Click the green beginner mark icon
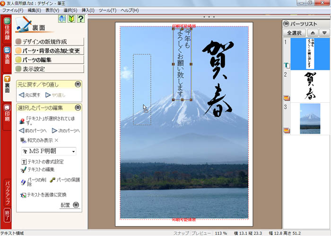 [71, 19]
